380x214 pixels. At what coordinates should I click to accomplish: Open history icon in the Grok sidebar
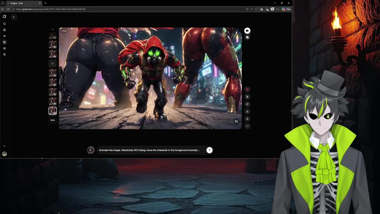pos(4,54)
